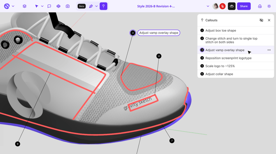276x154 pixels.
Task: Hide callouts with crossed-eye icon
Action: click(262, 20)
